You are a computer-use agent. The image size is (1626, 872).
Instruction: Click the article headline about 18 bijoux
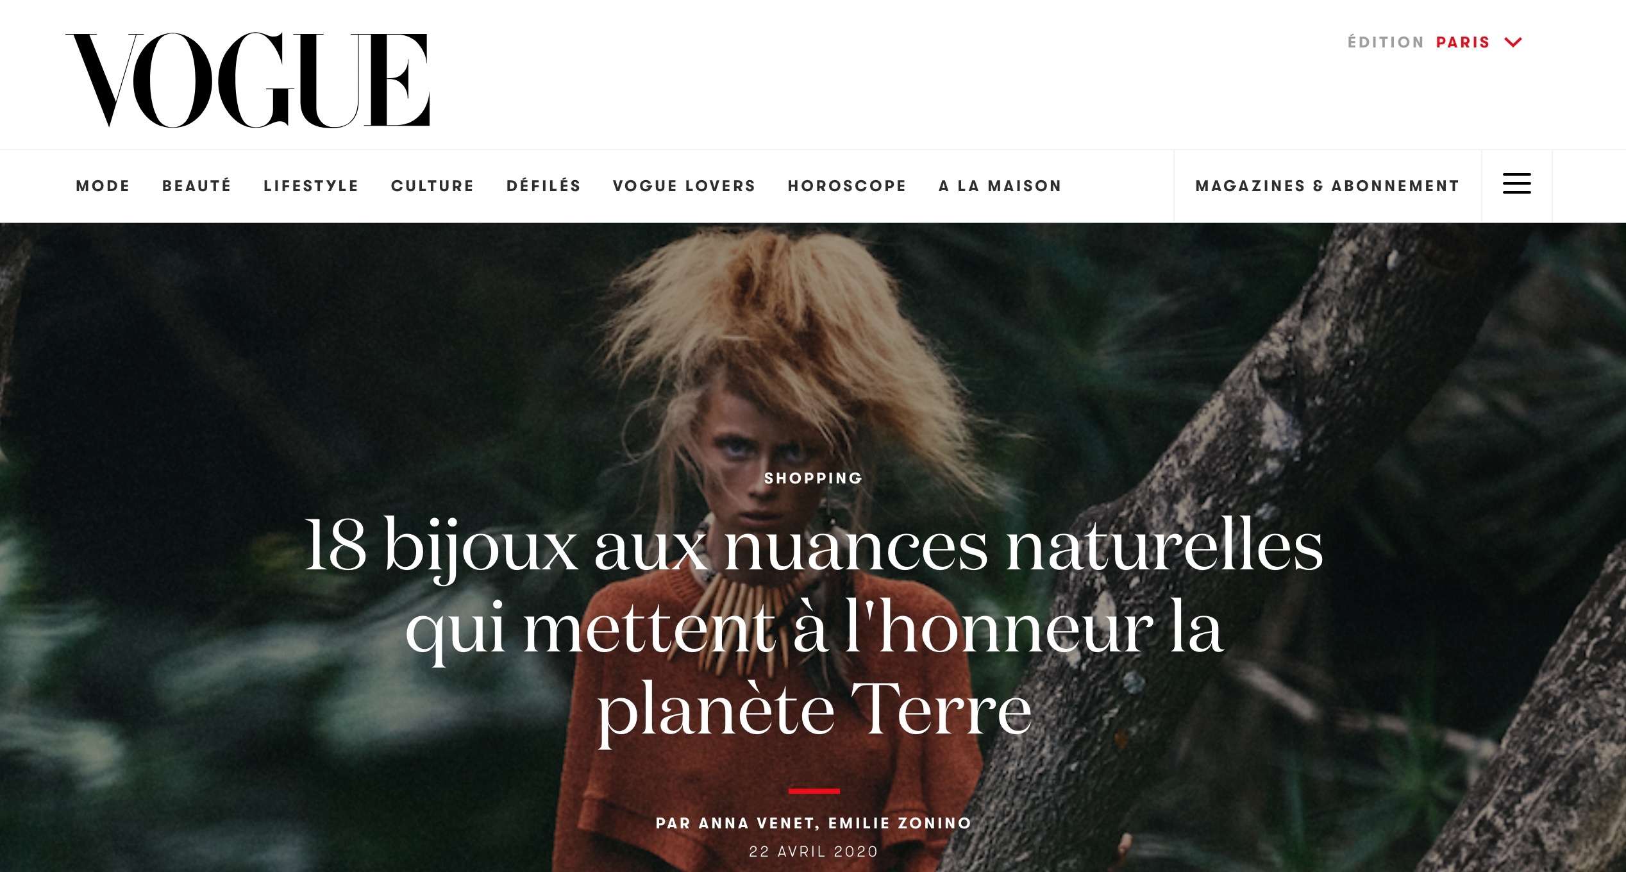pos(814,628)
